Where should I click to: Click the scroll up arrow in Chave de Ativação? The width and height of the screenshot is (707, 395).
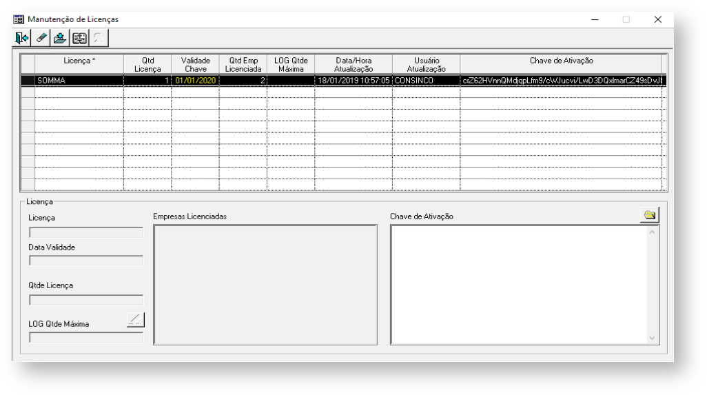click(652, 232)
